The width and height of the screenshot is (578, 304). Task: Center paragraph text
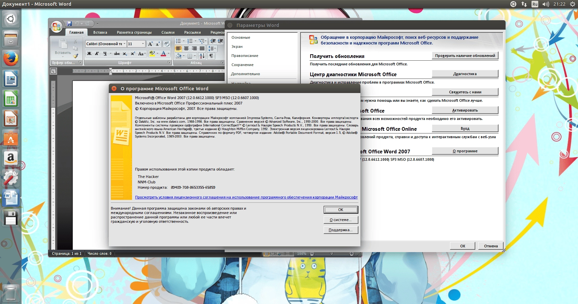[x=186, y=49]
